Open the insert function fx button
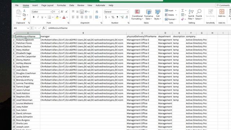This screenshot has width=231, height=130. coord(44,28)
